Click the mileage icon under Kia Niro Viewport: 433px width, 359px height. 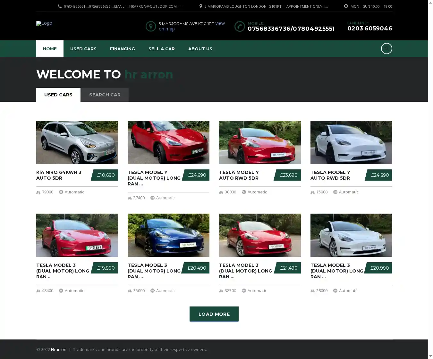(x=38, y=192)
